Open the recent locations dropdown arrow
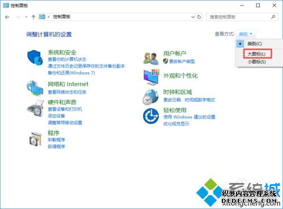This screenshot has width=283, height=209. (x=26, y=17)
